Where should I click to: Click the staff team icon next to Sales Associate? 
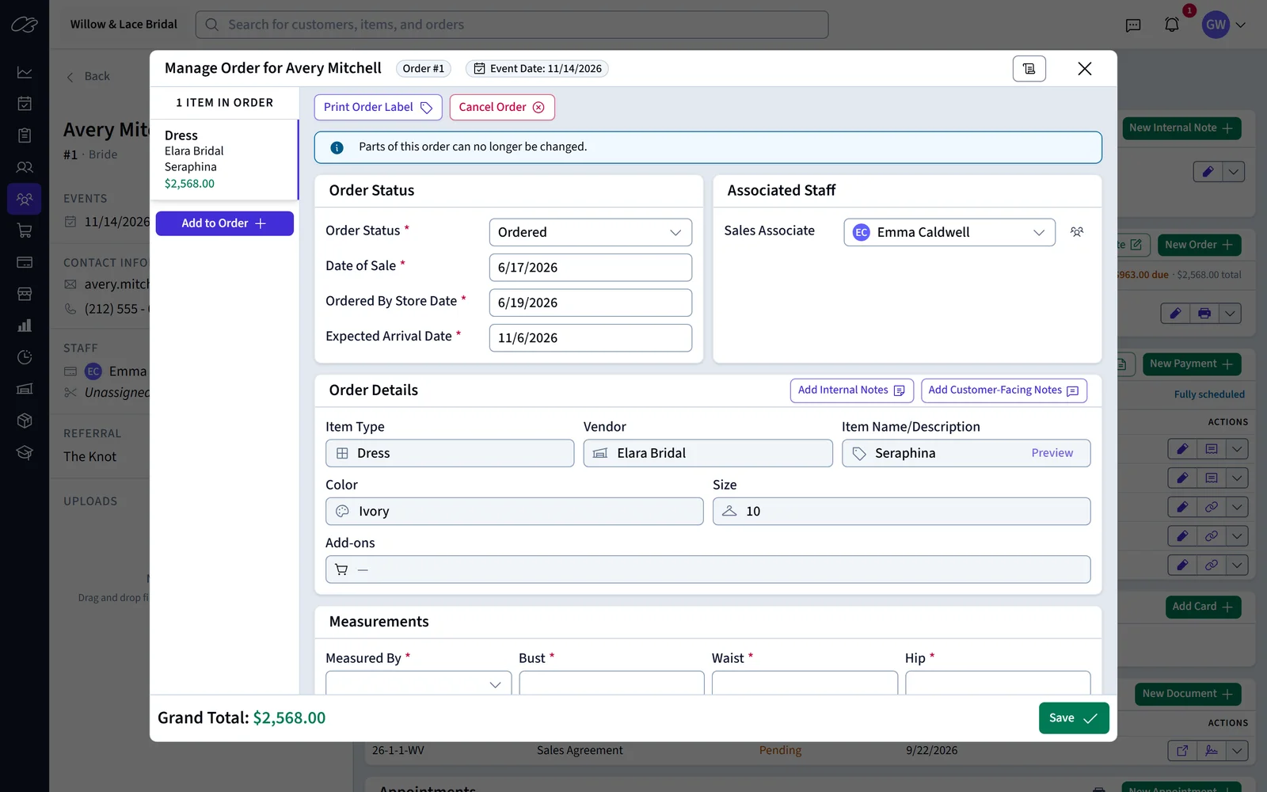click(1077, 232)
